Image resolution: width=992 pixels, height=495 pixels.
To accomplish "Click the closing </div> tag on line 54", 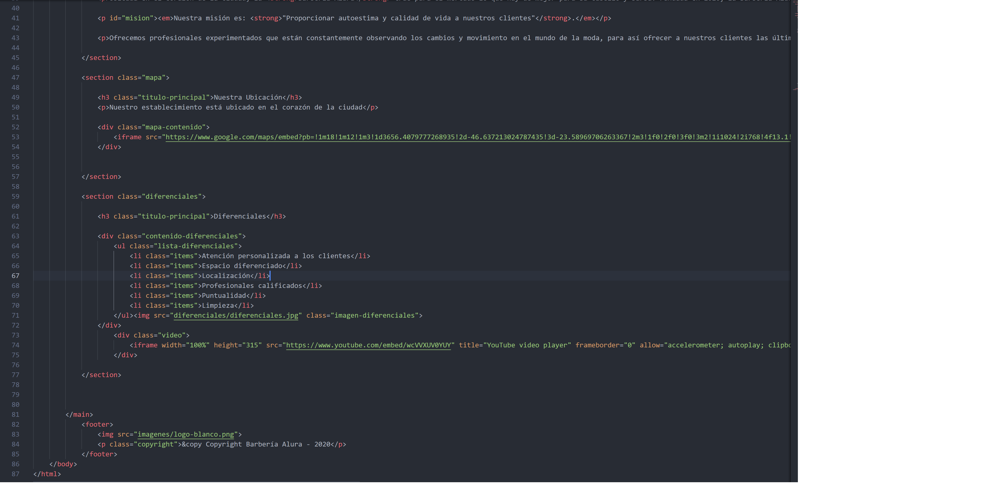I will point(109,147).
